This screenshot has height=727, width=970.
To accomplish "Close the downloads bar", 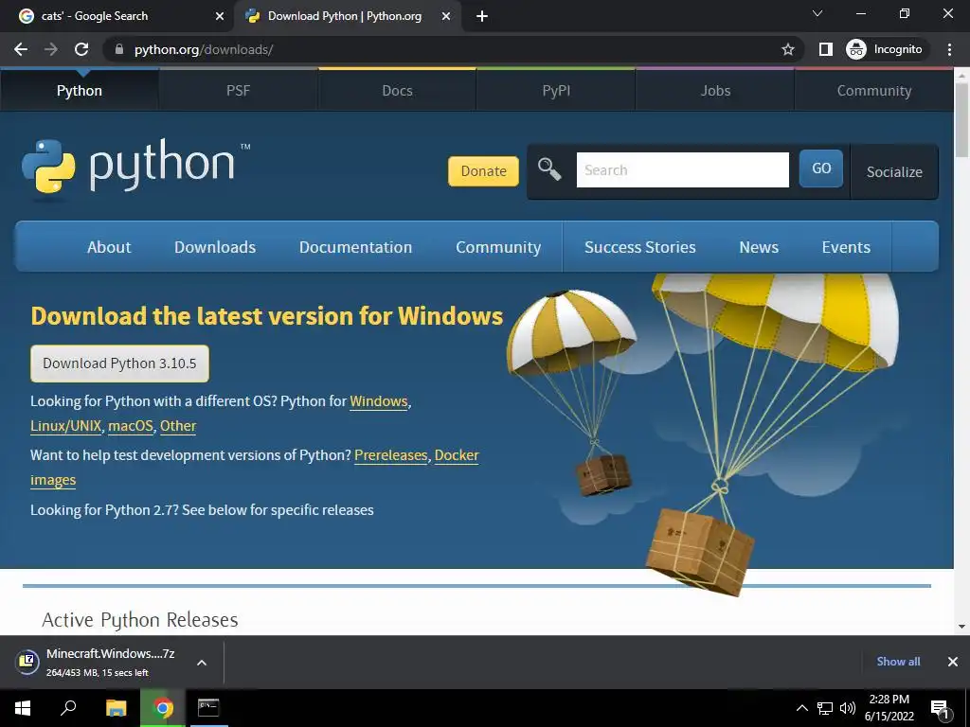I will 953,662.
